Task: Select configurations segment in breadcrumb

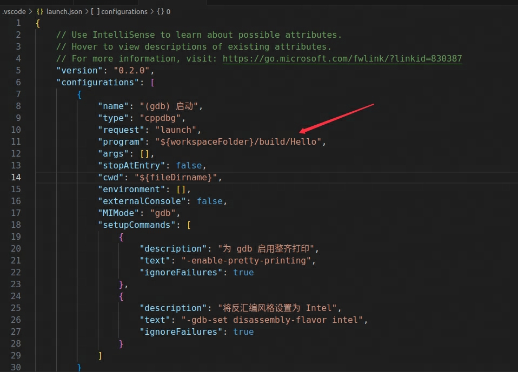Action: click(124, 11)
